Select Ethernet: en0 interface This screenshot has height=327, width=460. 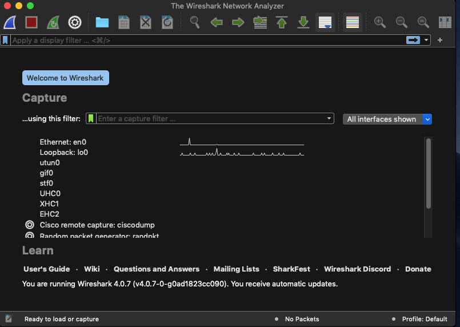(x=63, y=142)
